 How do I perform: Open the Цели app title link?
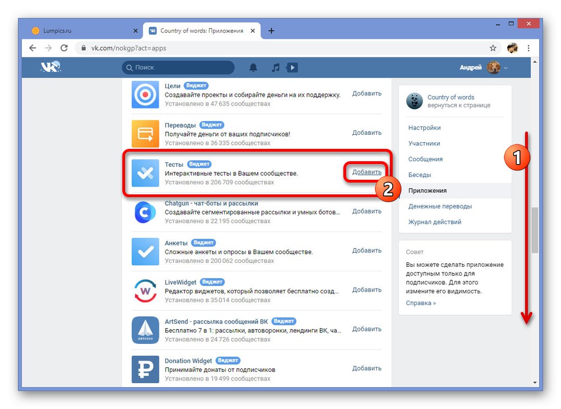tap(172, 86)
